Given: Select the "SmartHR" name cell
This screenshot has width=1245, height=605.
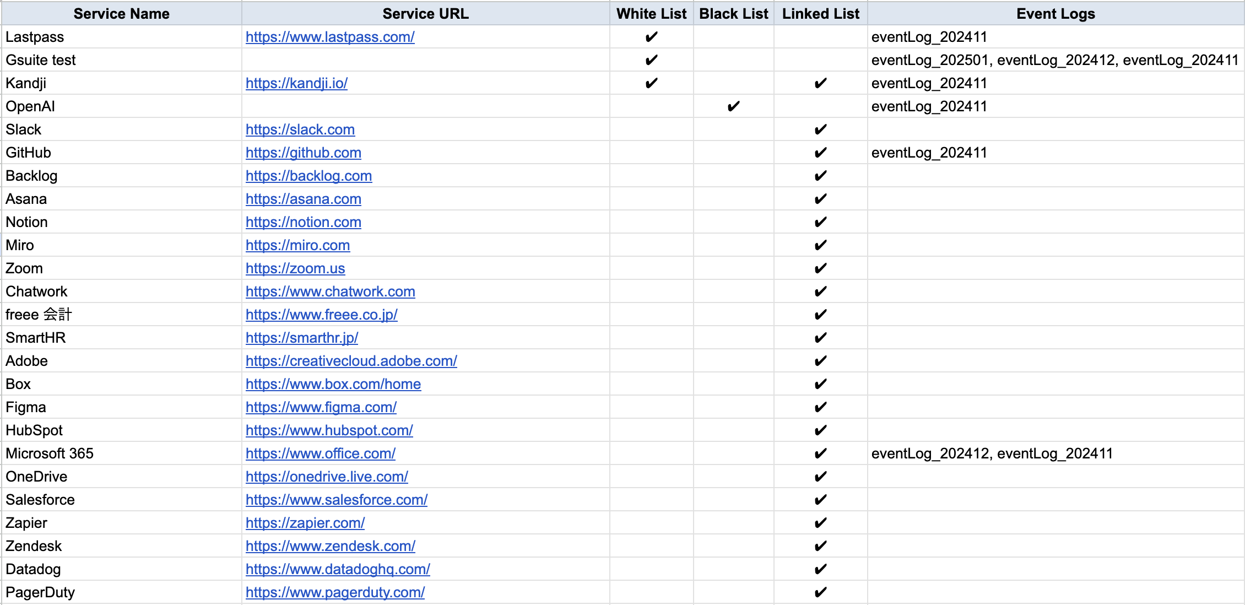Looking at the screenshot, I should pos(122,338).
